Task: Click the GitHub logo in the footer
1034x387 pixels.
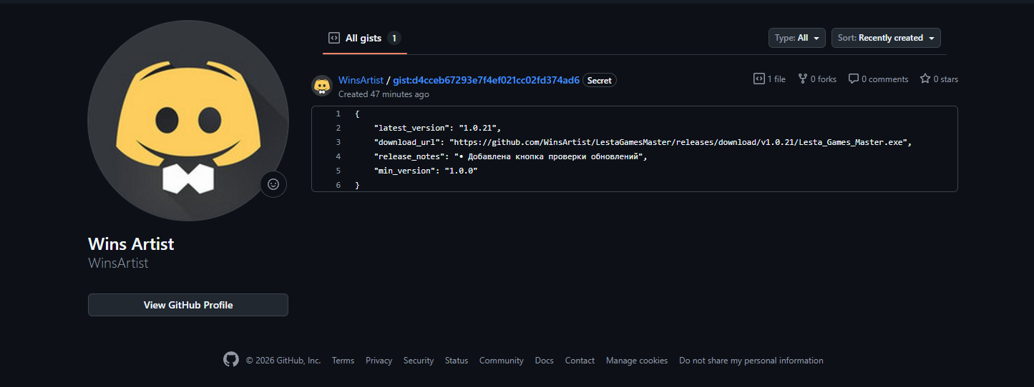Action: click(x=231, y=360)
